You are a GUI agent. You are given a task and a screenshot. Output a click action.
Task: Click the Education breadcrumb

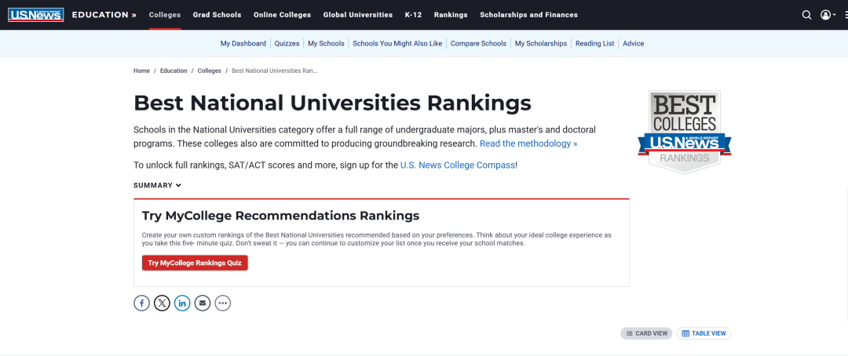(x=174, y=71)
